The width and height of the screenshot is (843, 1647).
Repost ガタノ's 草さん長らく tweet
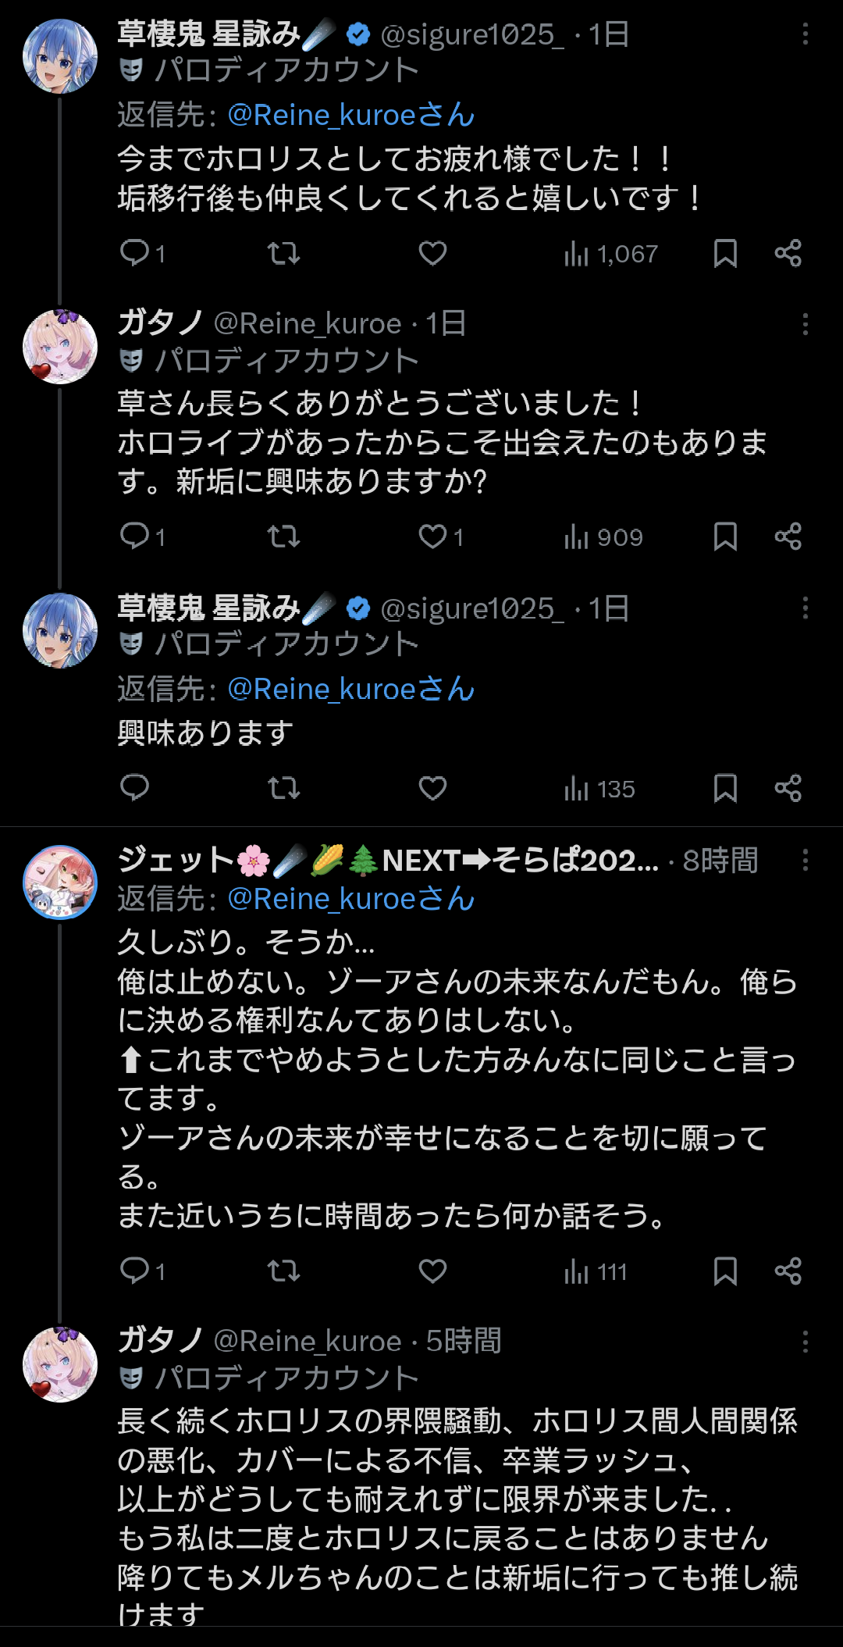click(283, 537)
